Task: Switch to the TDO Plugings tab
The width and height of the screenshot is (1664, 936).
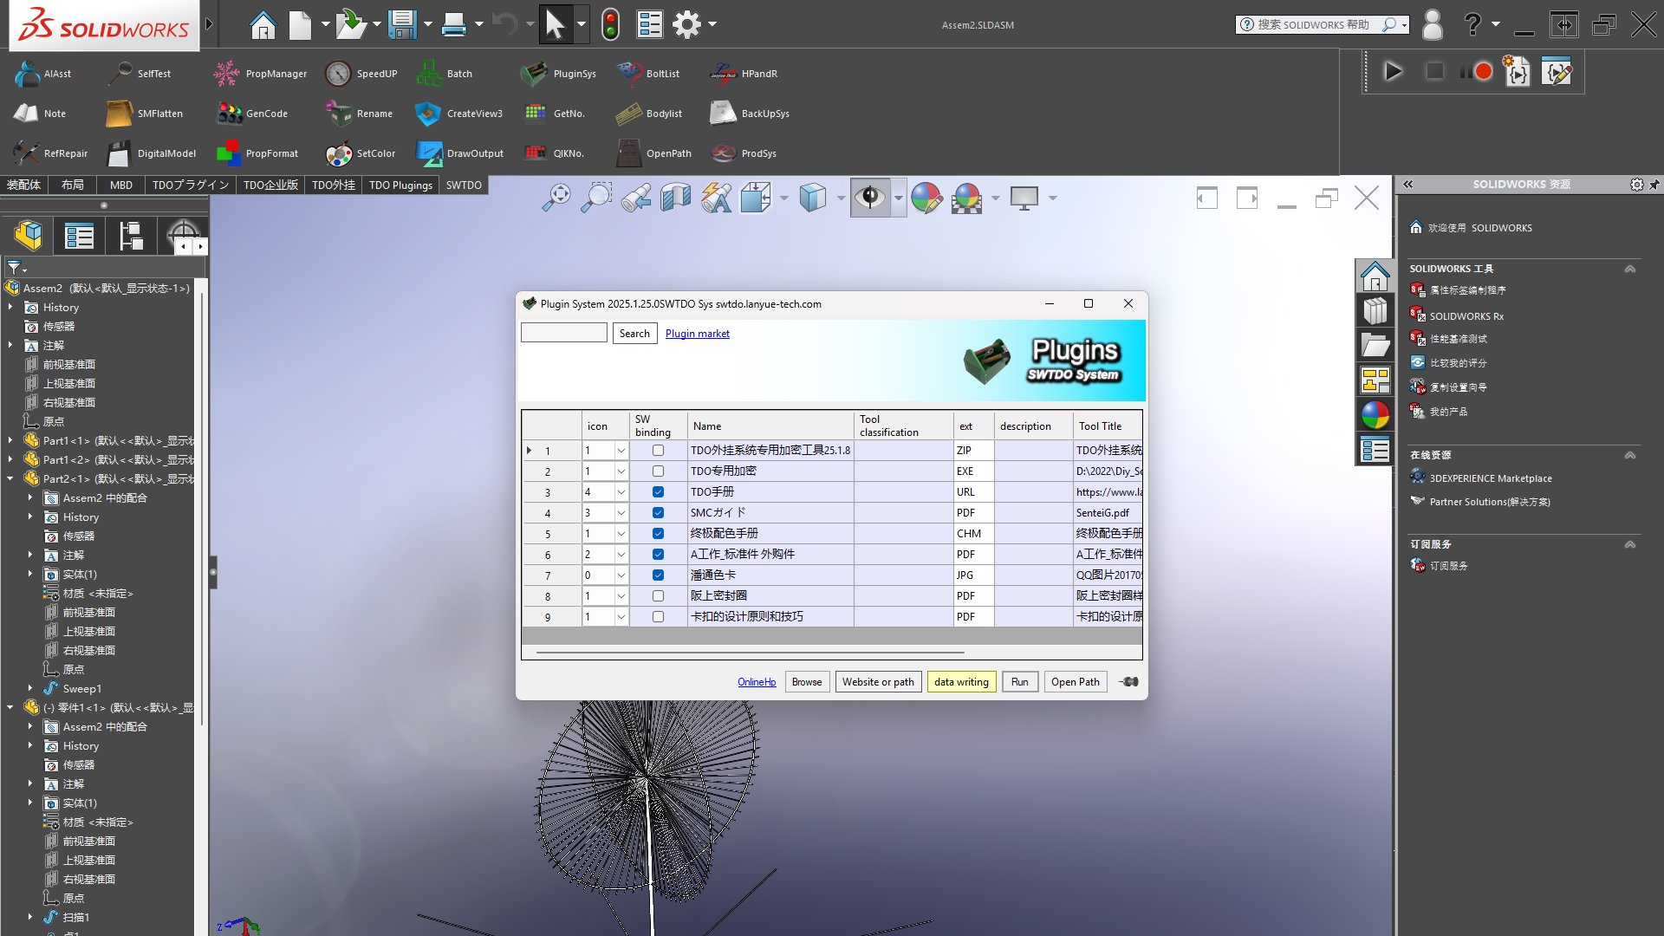Action: point(400,185)
